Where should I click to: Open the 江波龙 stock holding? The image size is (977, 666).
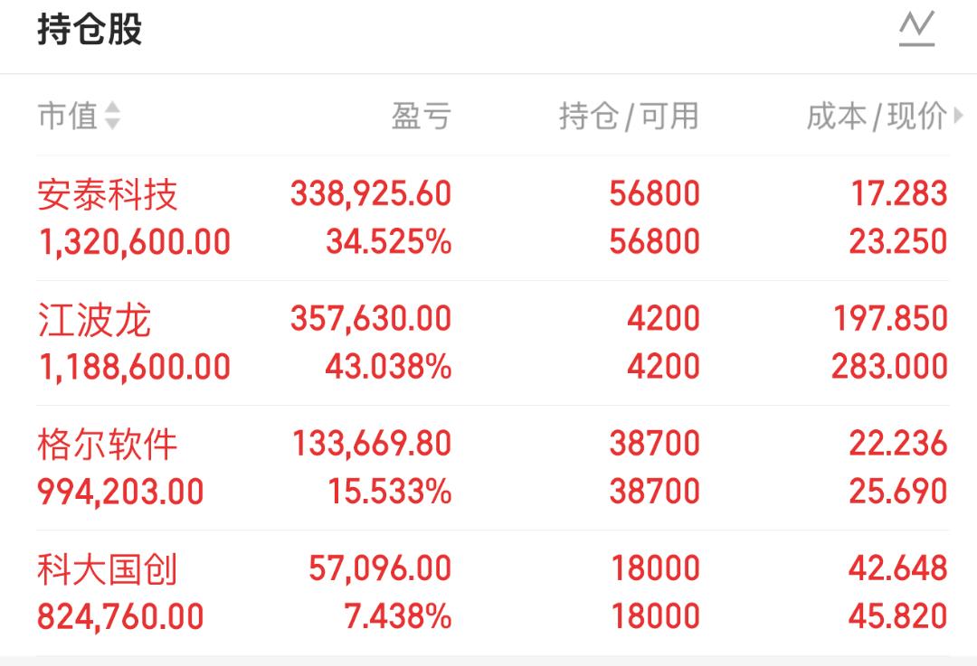94,320
